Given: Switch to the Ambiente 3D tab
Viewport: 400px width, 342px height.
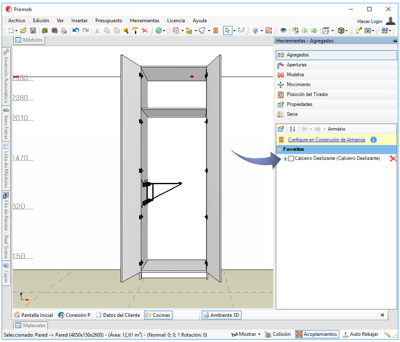Looking at the screenshot, I should coord(222,315).
